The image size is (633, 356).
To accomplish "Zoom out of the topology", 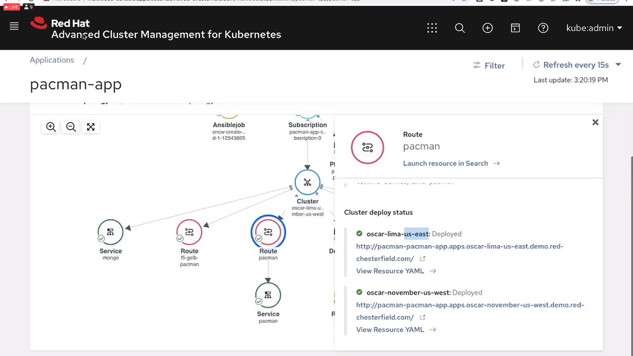I will tap(71, 127).
